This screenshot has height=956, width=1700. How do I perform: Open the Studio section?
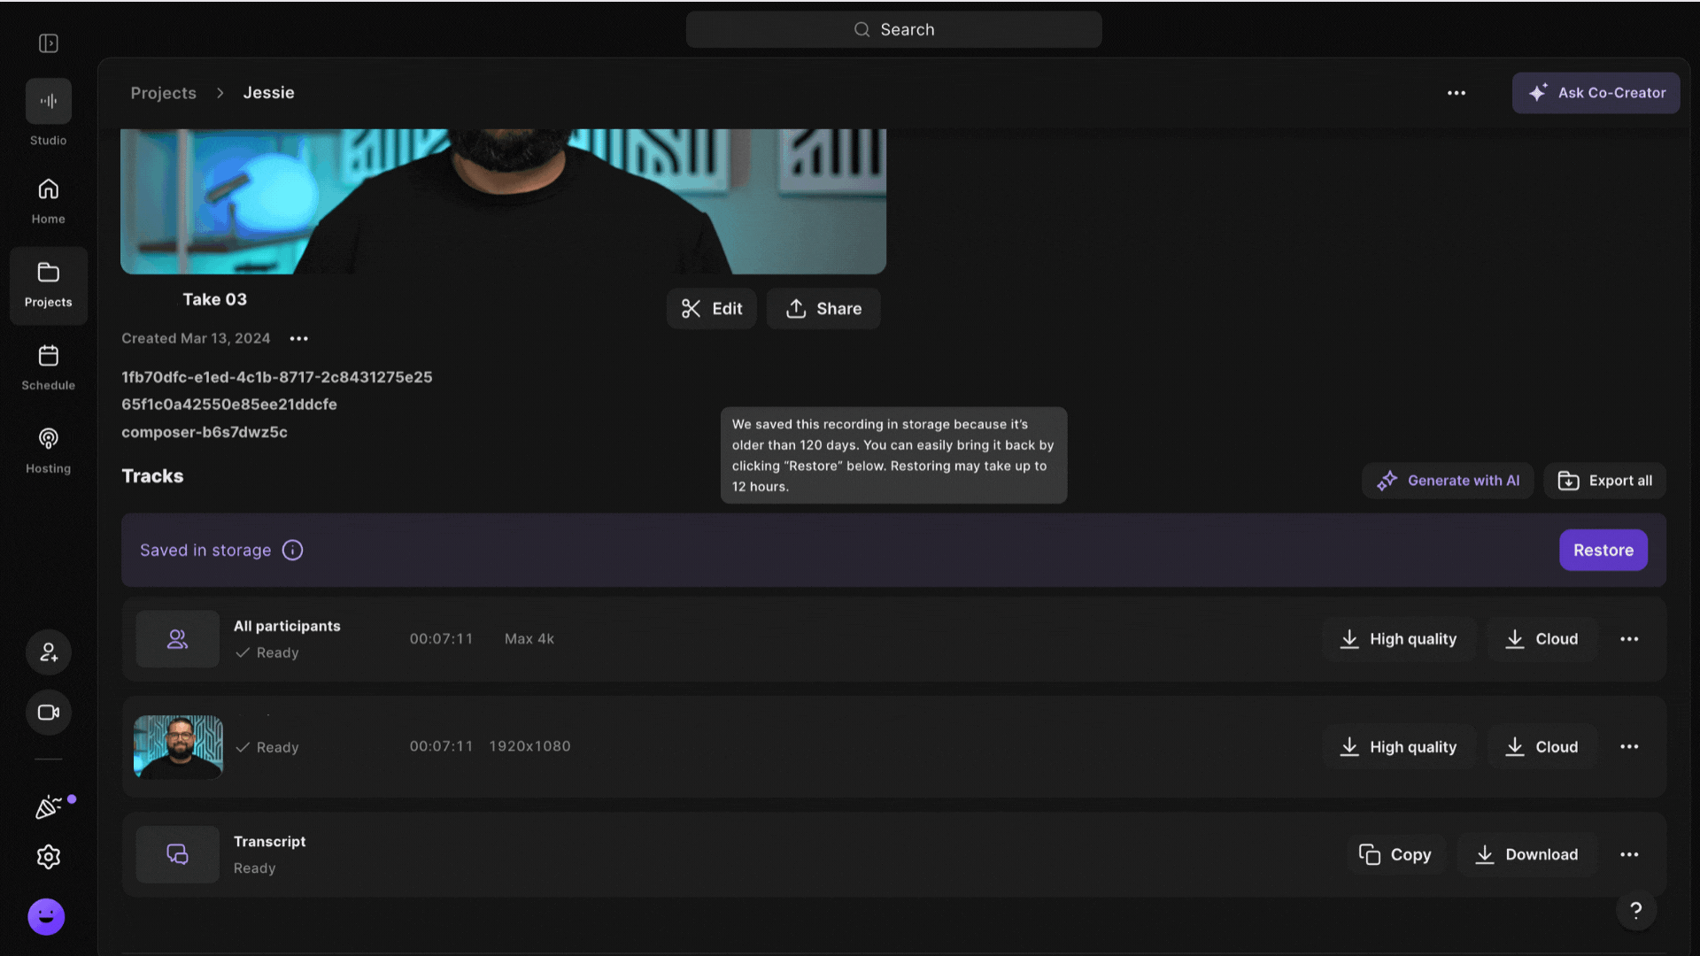(x=49, y=102)
